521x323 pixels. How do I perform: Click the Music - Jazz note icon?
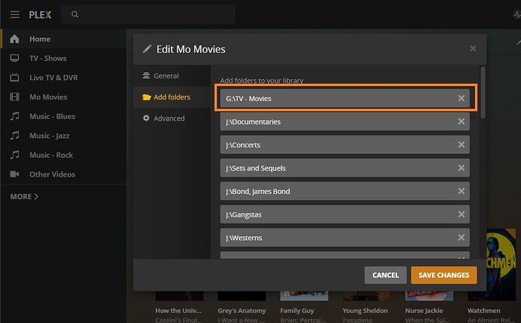pos(14,135)
